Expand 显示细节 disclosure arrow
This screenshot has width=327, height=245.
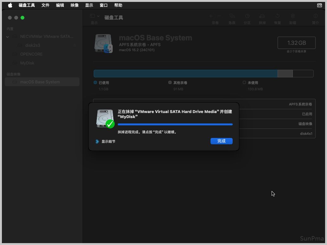click(97, 141)
